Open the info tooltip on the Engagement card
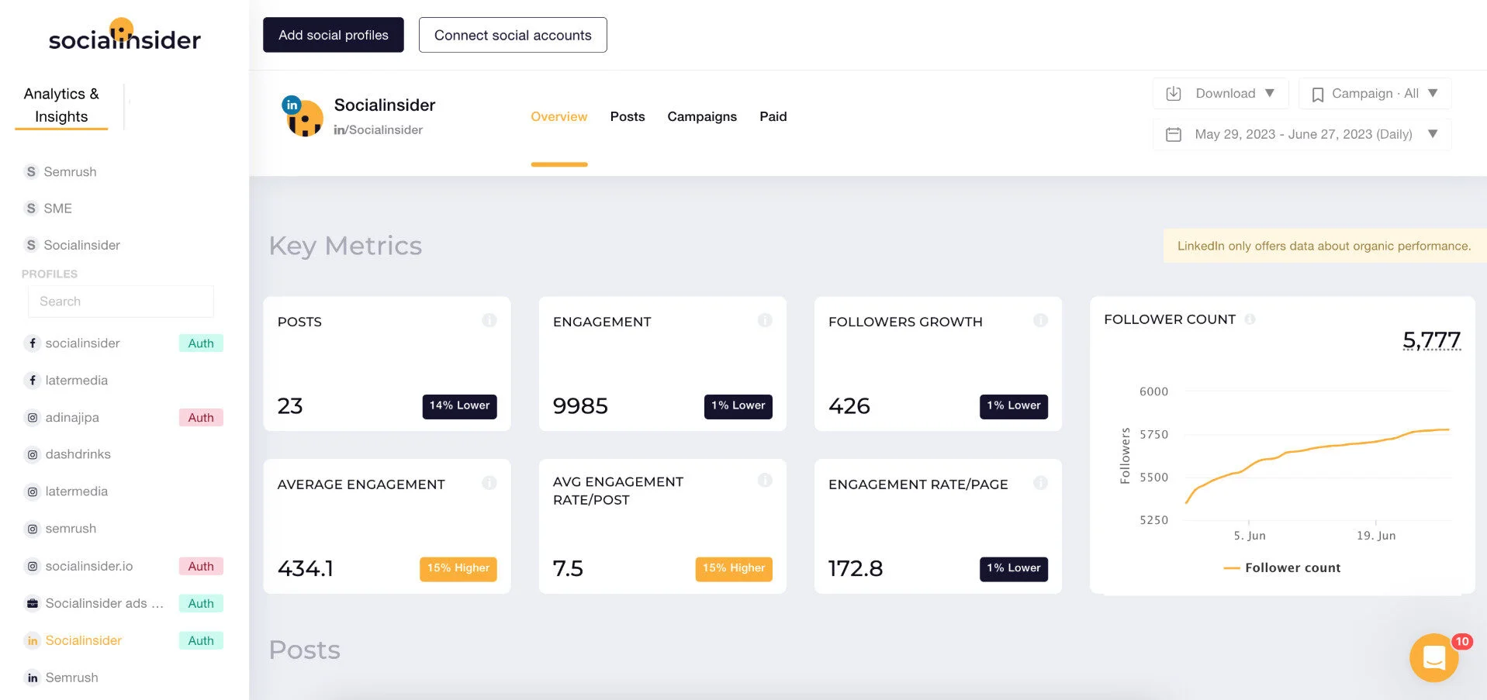 click(x=766, y=319)
